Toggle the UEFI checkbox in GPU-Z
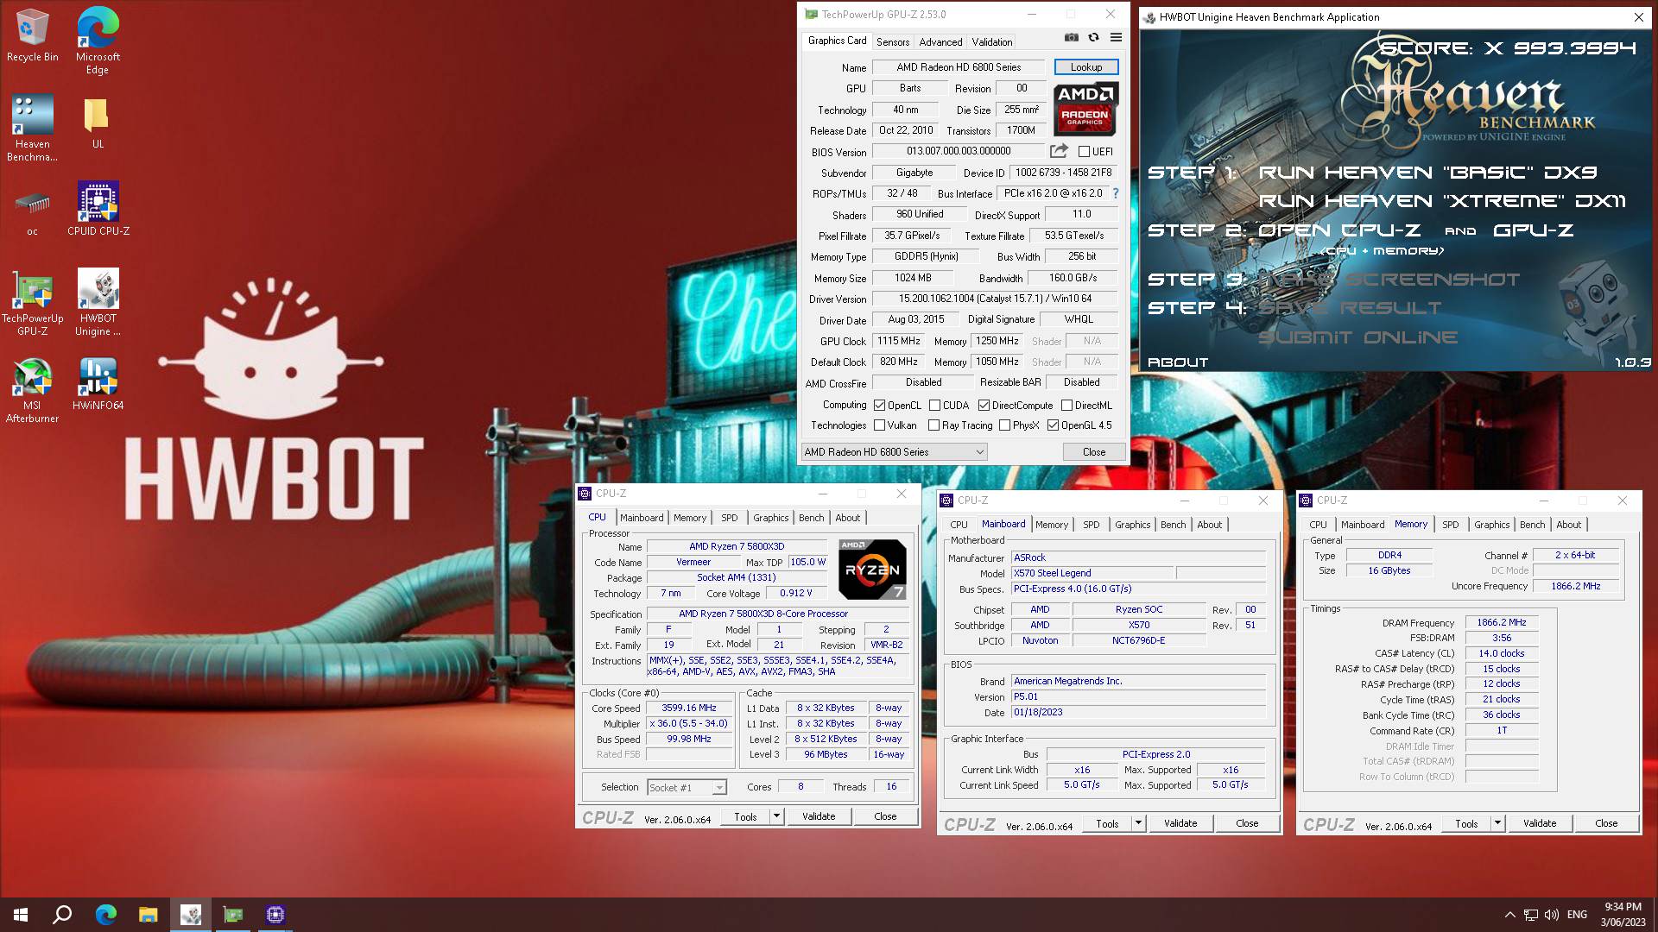Image resolution: width=1658 pixels, height=932 pixels. pyautogui.click(x=1084, y=152)
